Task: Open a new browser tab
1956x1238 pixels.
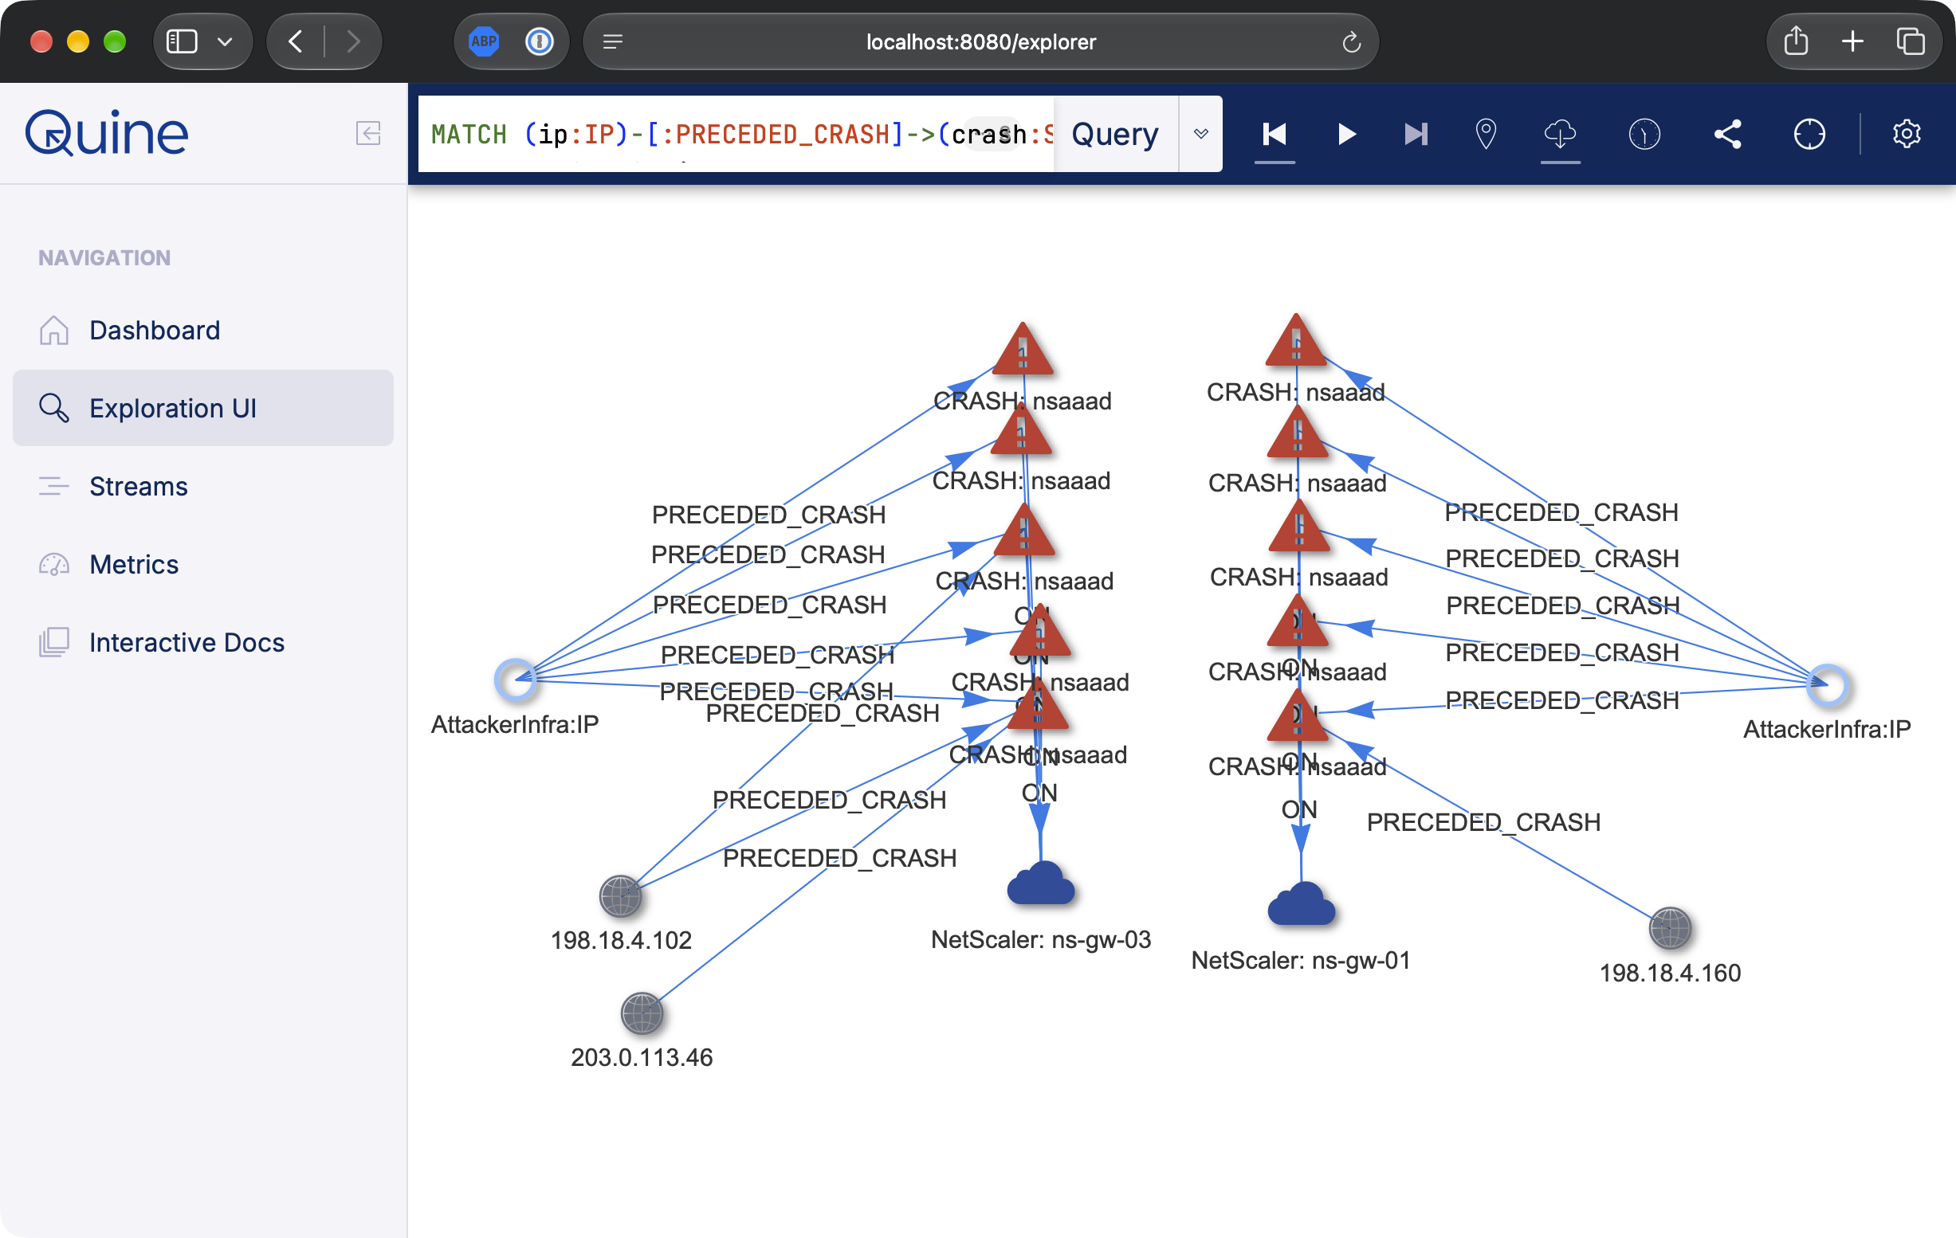Action: pos(1853,41)
